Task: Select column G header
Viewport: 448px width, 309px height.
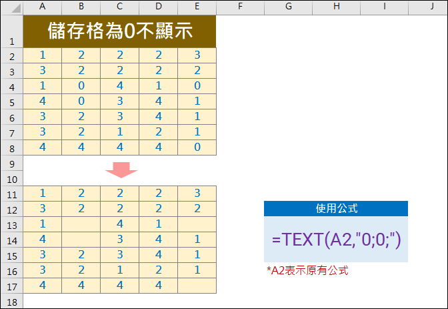Action: pyautogui.click(x=288, y=7)
